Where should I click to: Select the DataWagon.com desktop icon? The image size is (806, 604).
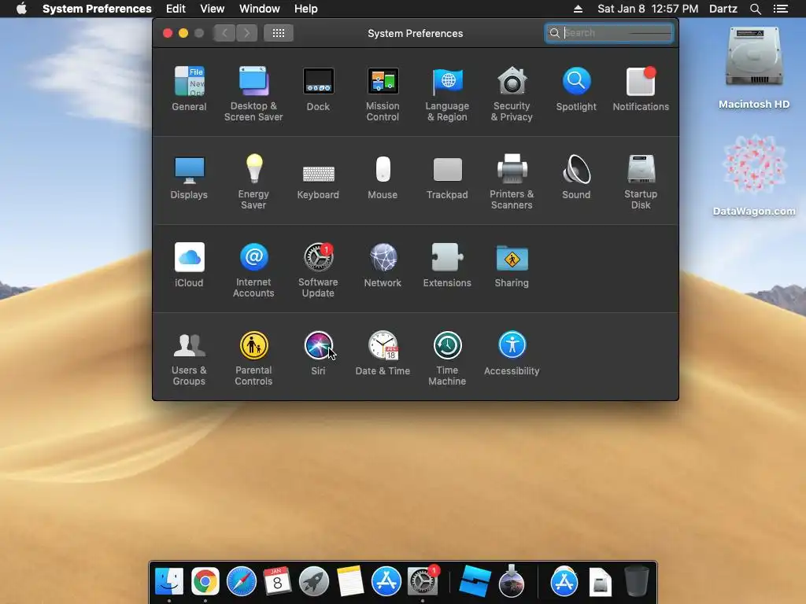point(754,175)
